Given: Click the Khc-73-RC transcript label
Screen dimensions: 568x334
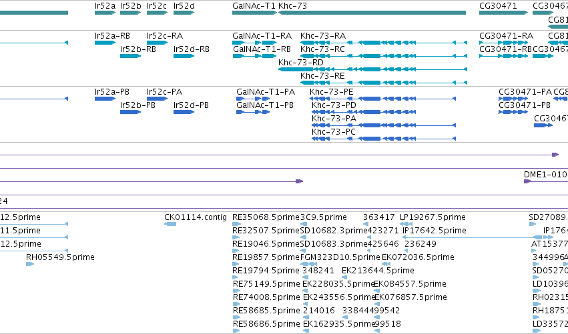Looking at the screenshot, I should [x=323, y=49].
